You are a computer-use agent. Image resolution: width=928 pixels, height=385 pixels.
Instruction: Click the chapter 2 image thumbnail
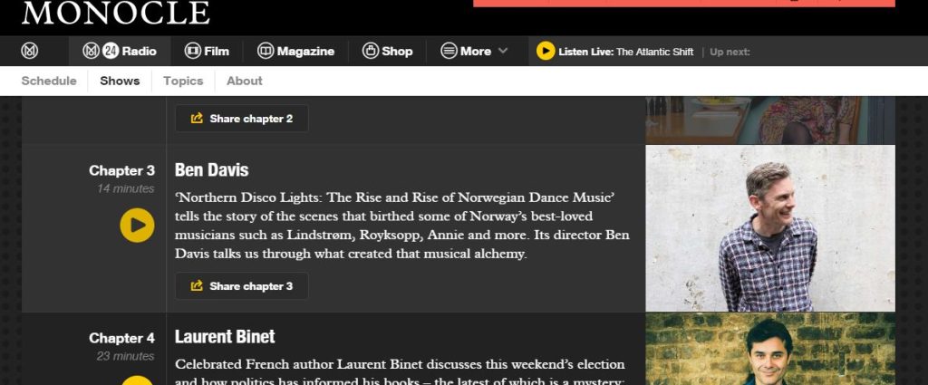click(x=770, y=120)
